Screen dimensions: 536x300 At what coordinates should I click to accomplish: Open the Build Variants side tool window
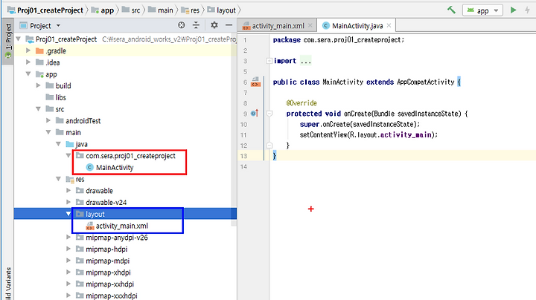pos(8,284)
